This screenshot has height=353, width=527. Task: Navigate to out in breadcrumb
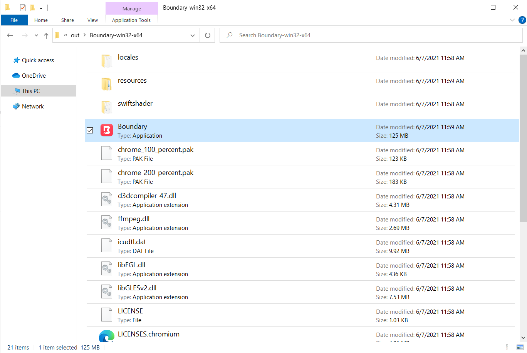[x=75, y=35]
